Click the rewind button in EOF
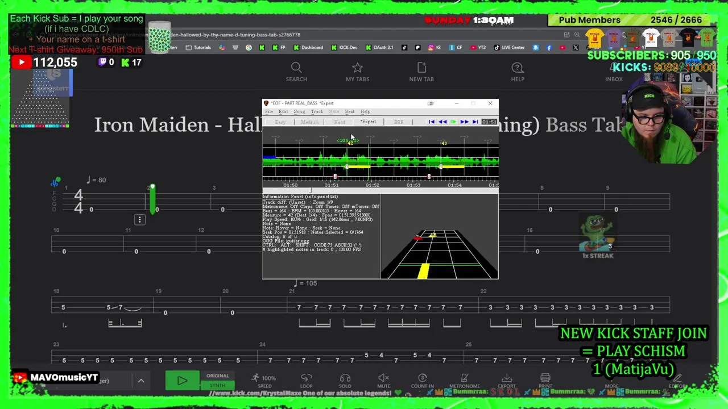The image size is (728, 409). coord(442,122)
